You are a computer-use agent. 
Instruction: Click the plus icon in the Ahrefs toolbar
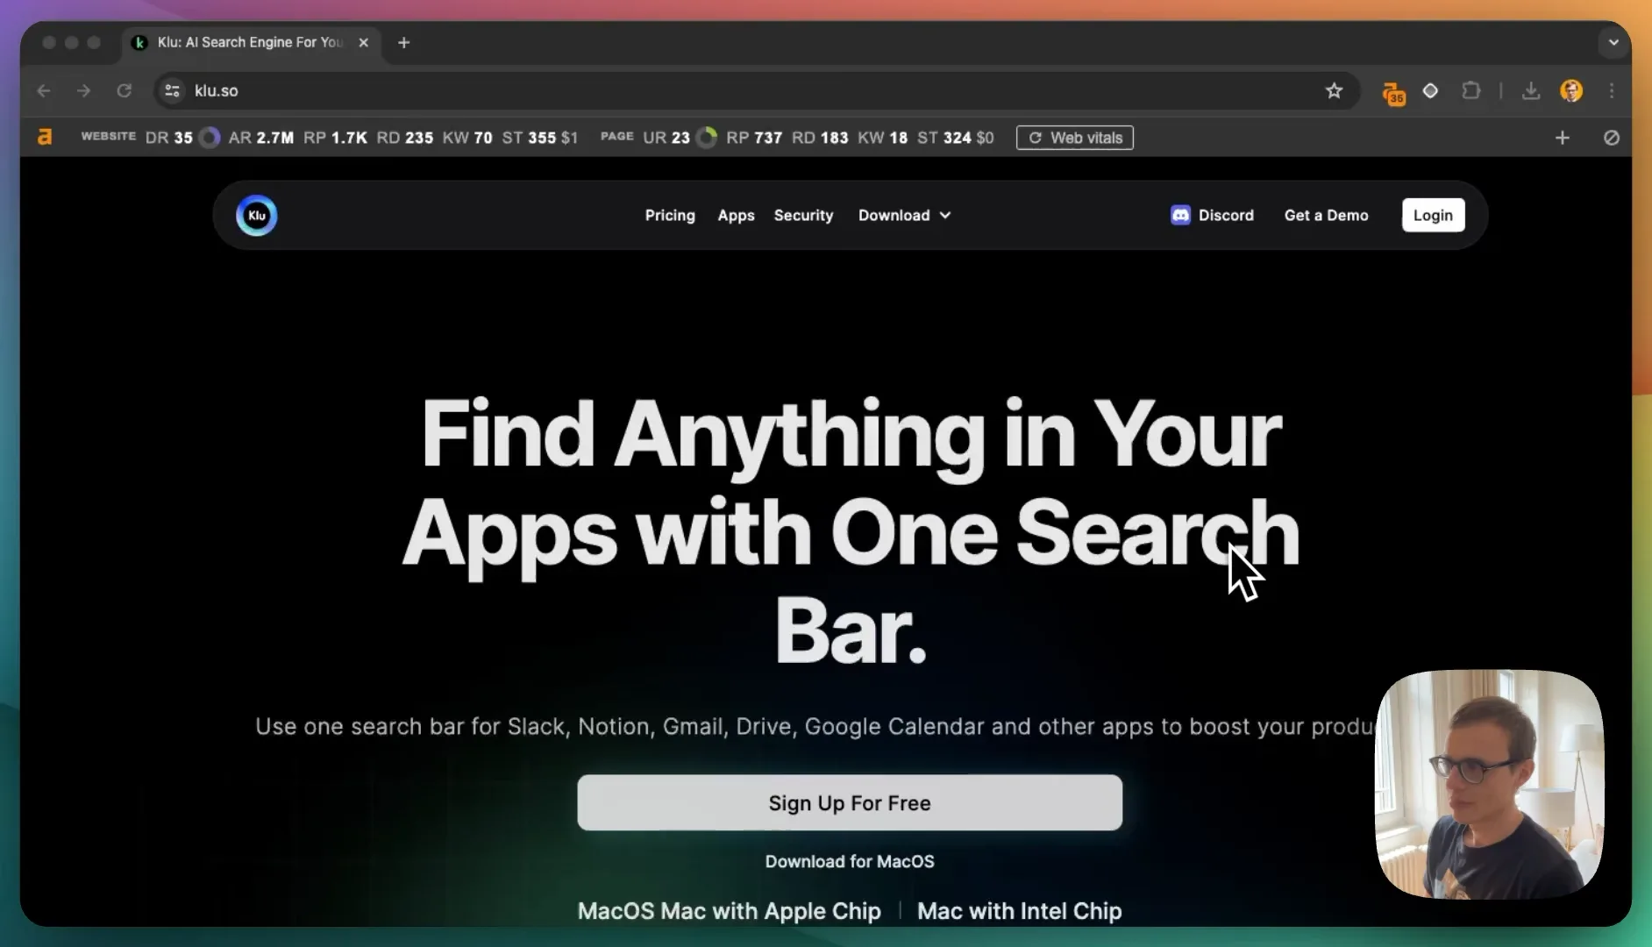pos(1562,138)
